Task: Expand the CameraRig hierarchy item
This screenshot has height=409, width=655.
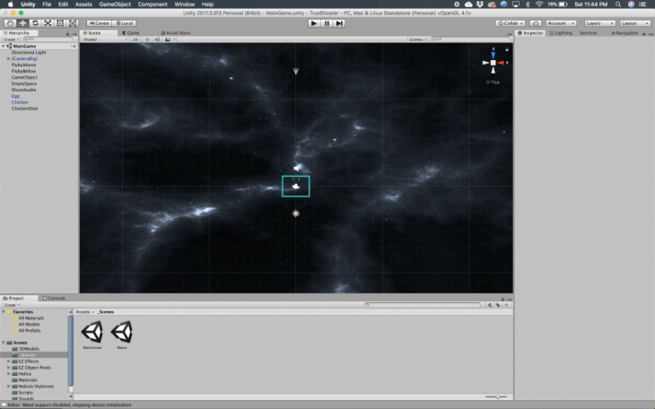Action: point(9,58)
